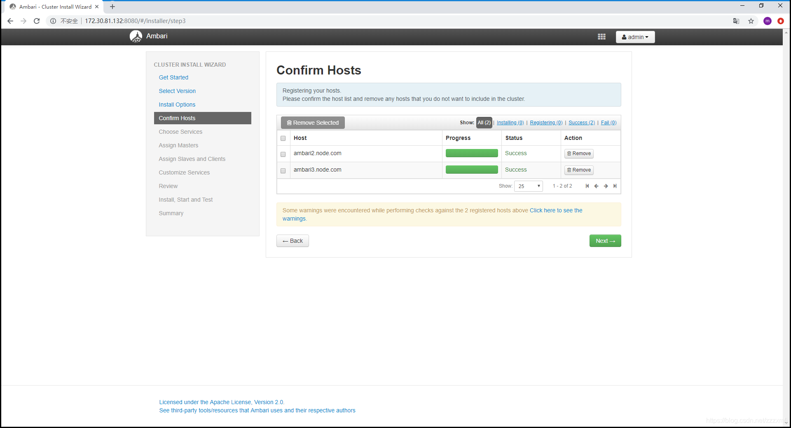Open the translate page icon
791x428 pixels.
[x=736, y=21]
